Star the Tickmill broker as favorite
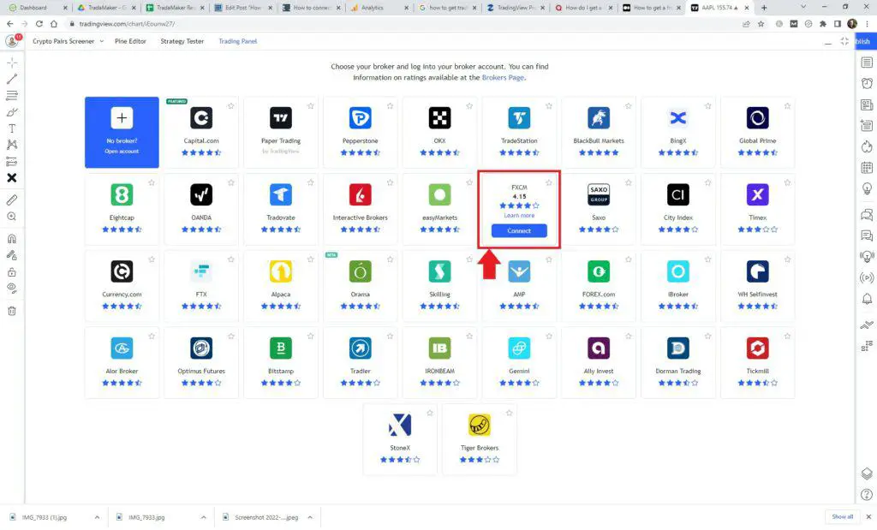Screen dimensions: 877x530 [x=787, y=336]
